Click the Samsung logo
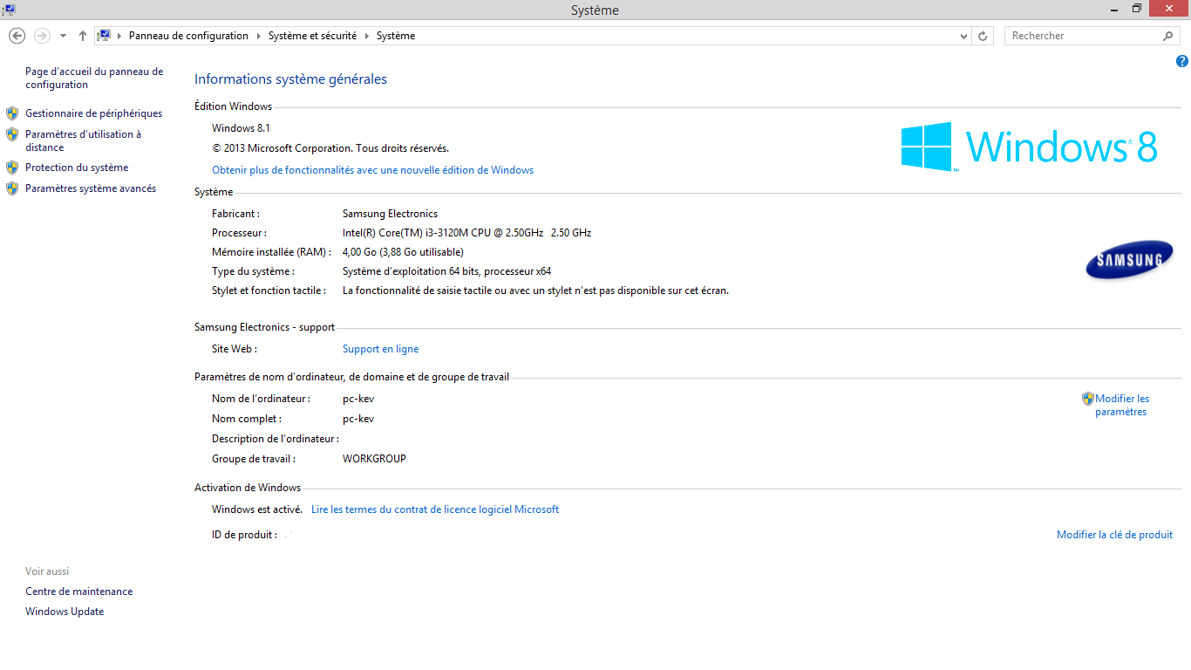This screenshot has width=1191, height=670. click(x=1129, y=260)
